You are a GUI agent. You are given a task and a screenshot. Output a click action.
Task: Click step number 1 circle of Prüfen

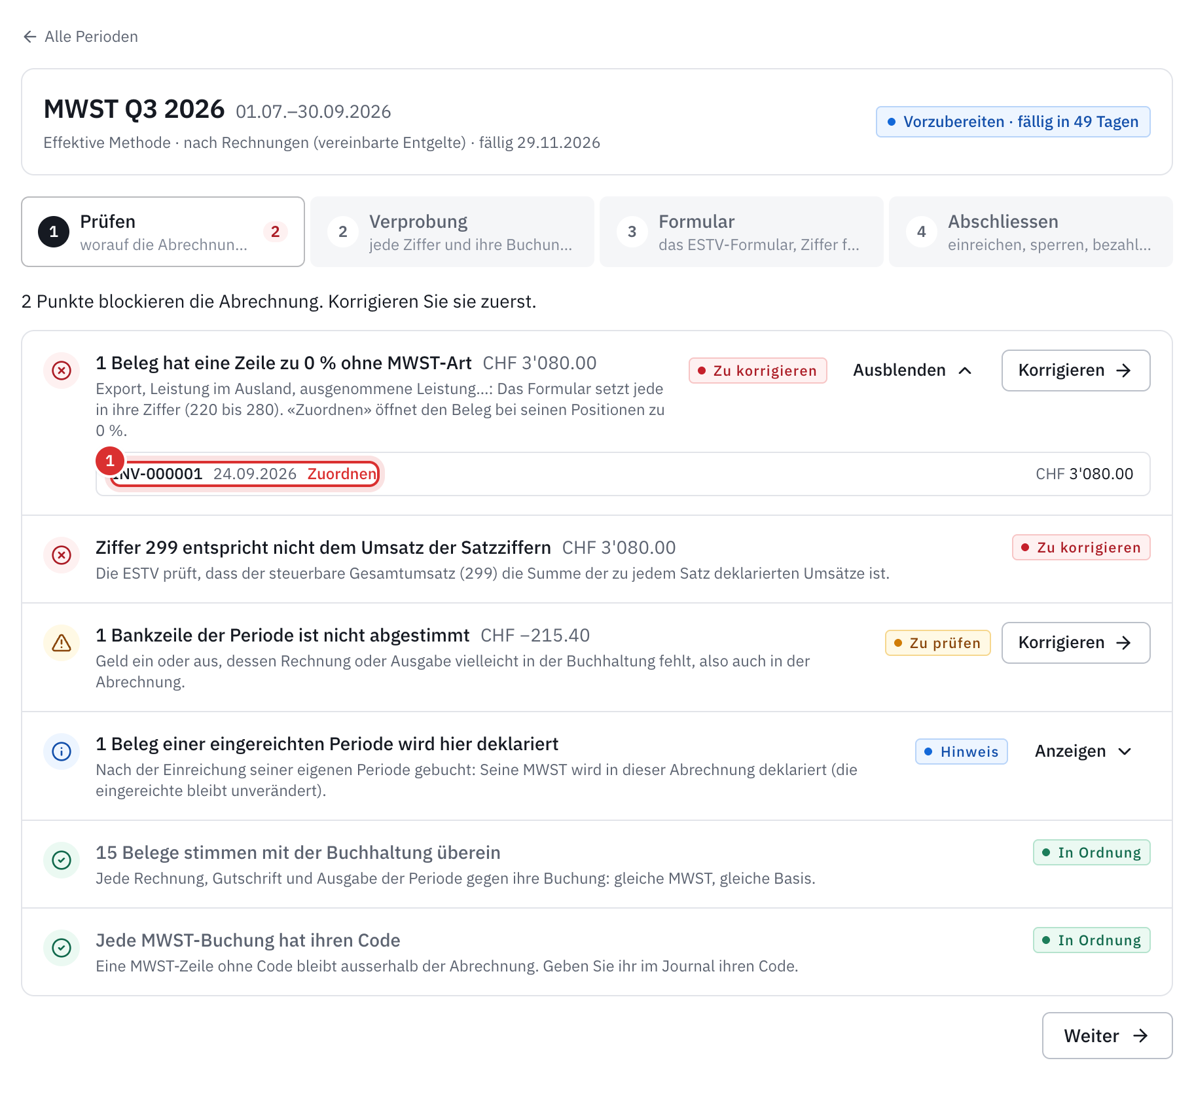[54, 232]
